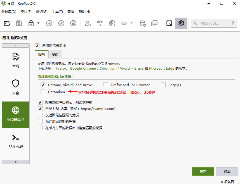Switch to the 高级 tab

(55, 54)
